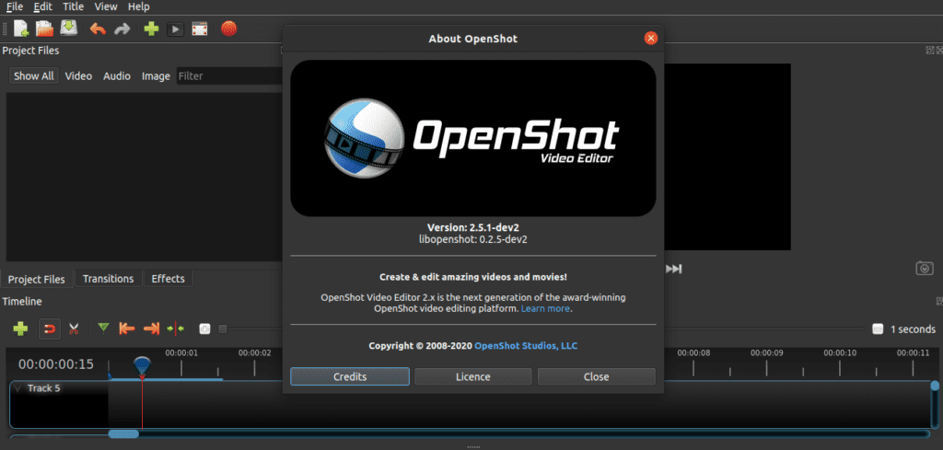Image resolution: width=943 pixels, height=450 pixels.
Task: Click the OpenShot logo banner image
Action: coord(473,138)
